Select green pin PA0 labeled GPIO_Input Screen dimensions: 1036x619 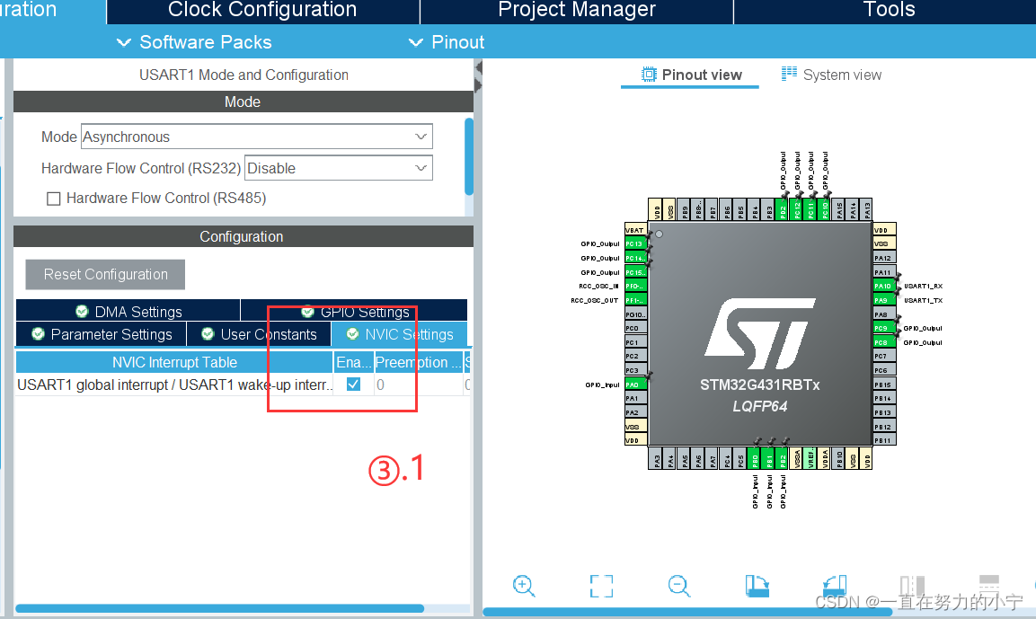pyautogui.click(x=635, y=385)
